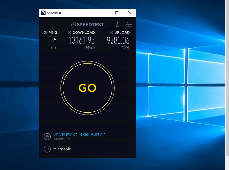Select the download value 13161.98
The image size is (229, 170).
click(82, 40)
